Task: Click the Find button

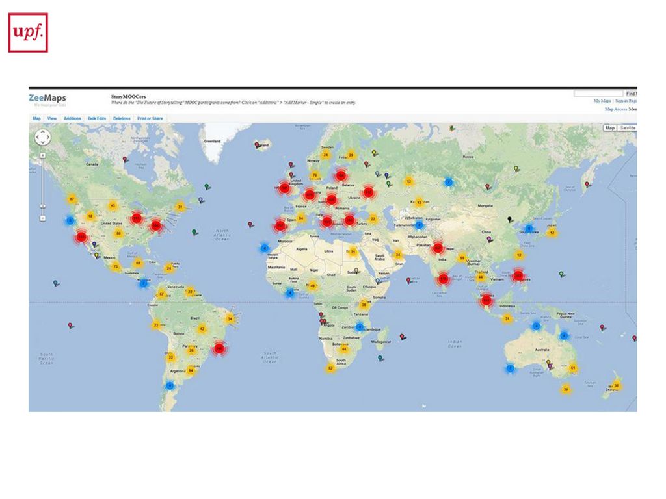Action: tap(631, 94)
